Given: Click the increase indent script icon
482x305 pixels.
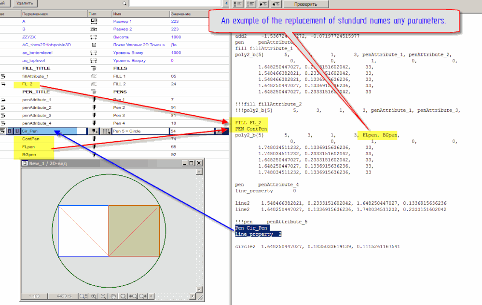Looking at the screenshot, I should (263, 4).
